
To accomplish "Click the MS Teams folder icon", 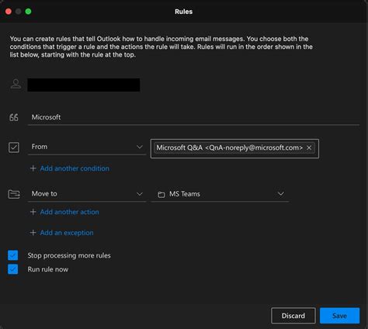I will pyautogui.click(x=161, y=195).
